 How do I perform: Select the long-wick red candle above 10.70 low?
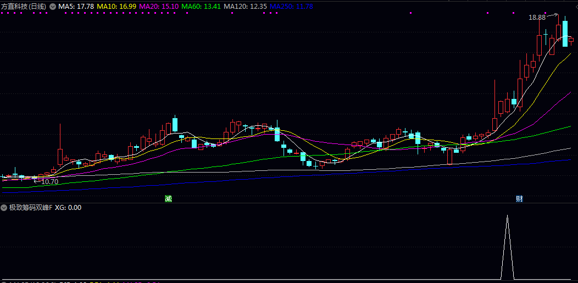tap(60, 156)
